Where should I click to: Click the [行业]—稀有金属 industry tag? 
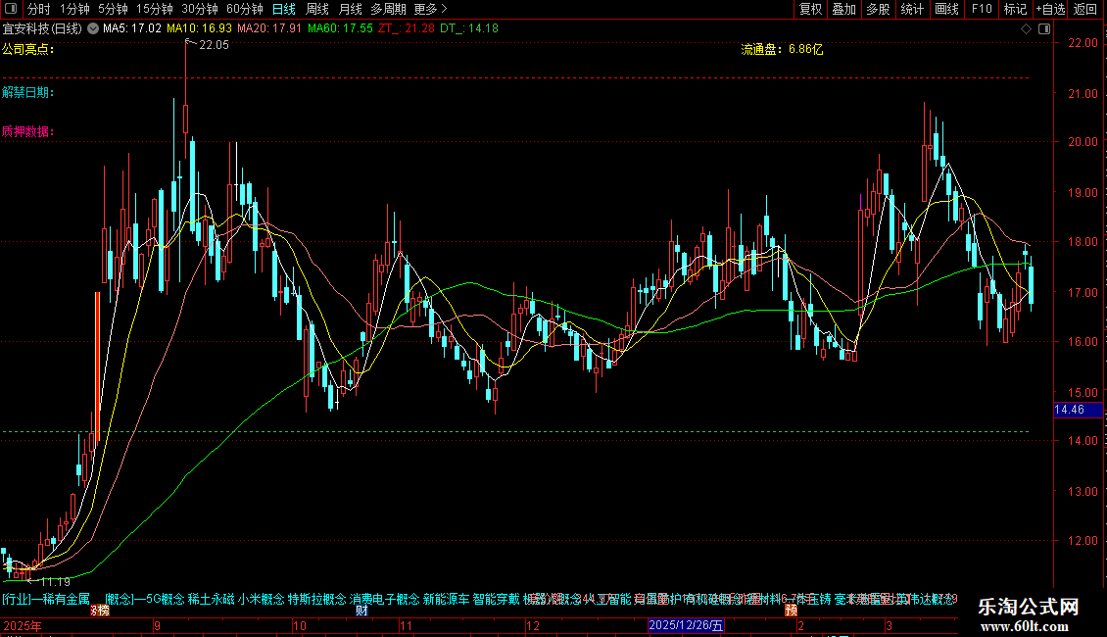point(46,599)
